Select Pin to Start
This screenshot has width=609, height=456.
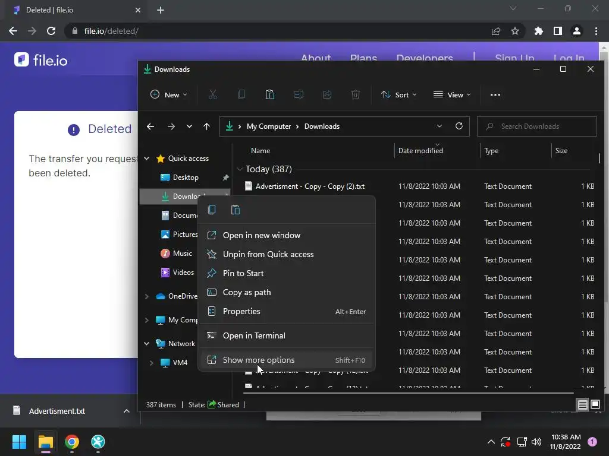[287, 273]
